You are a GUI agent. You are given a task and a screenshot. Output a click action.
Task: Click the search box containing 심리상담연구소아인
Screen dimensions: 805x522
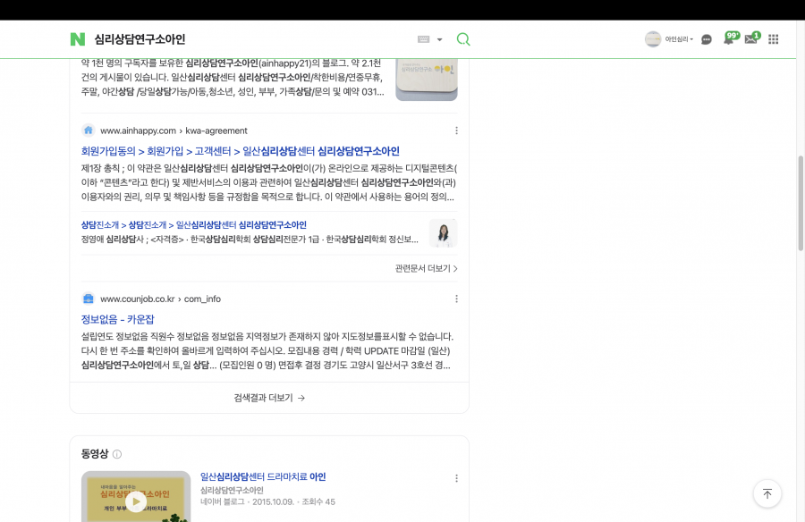tap(250, 39)
